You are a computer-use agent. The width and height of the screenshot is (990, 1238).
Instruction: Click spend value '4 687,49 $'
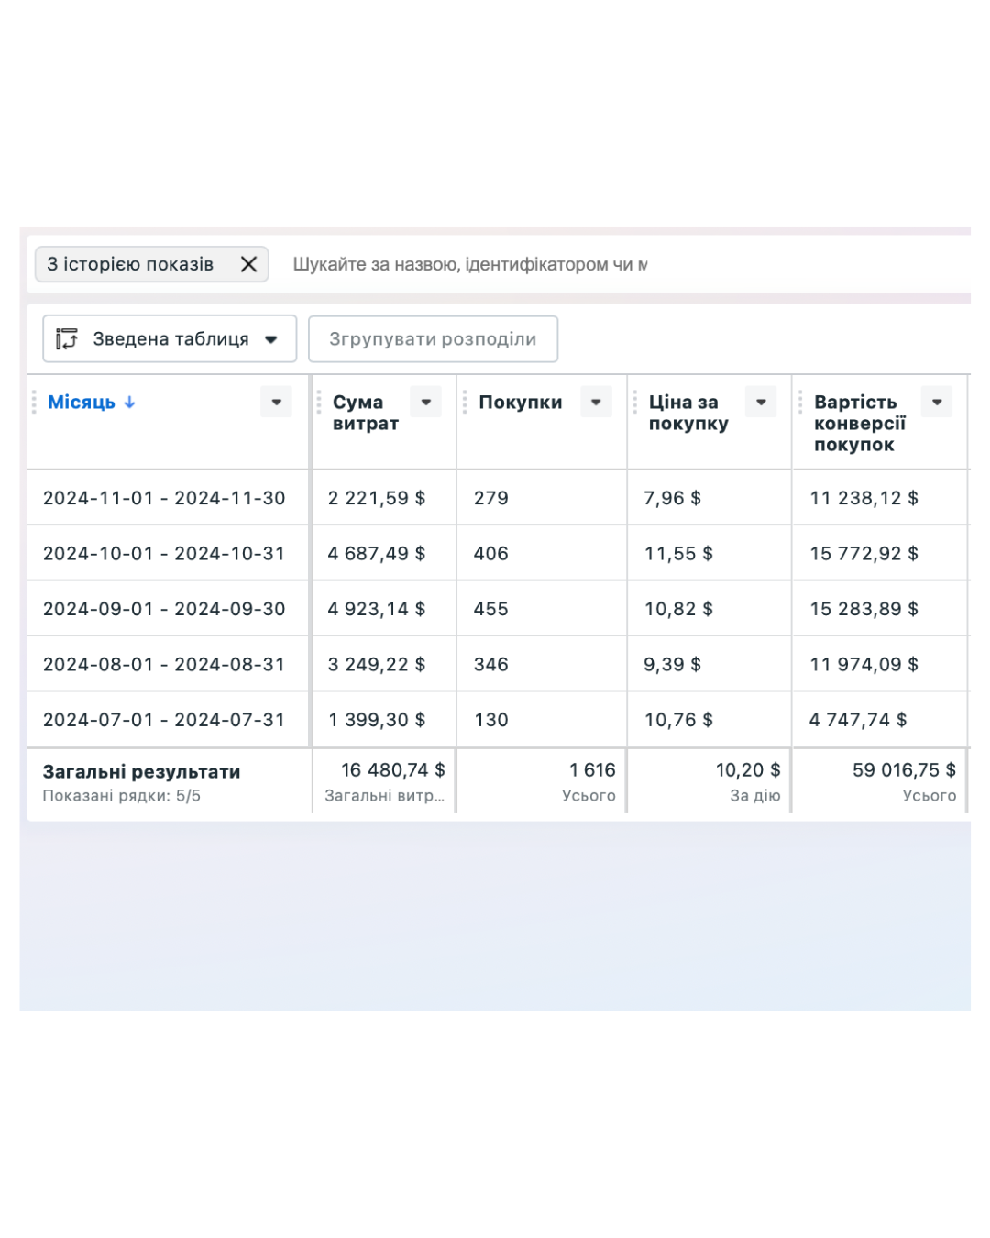coord(377,554)
